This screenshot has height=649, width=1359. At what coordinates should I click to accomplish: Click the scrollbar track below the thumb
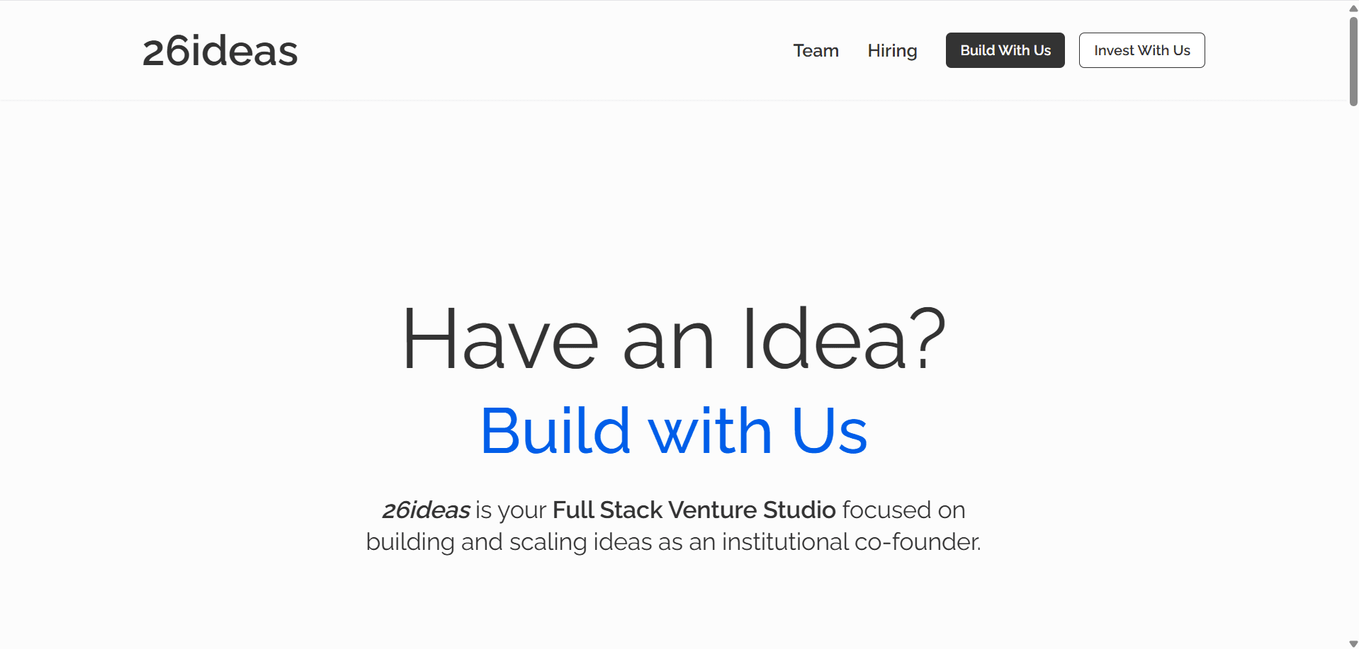(1352, 354)
